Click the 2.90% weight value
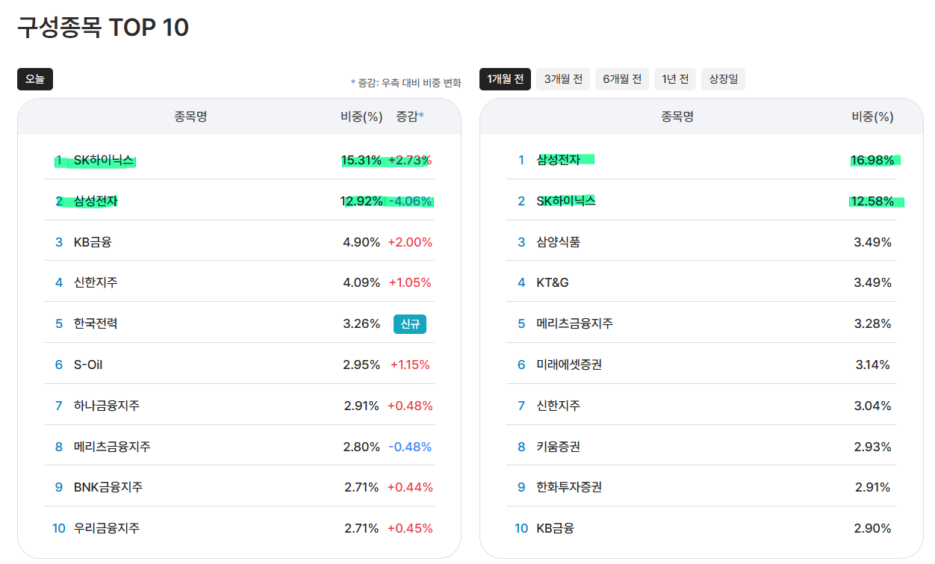Screen dimensions: 935x564 [873, 529]
